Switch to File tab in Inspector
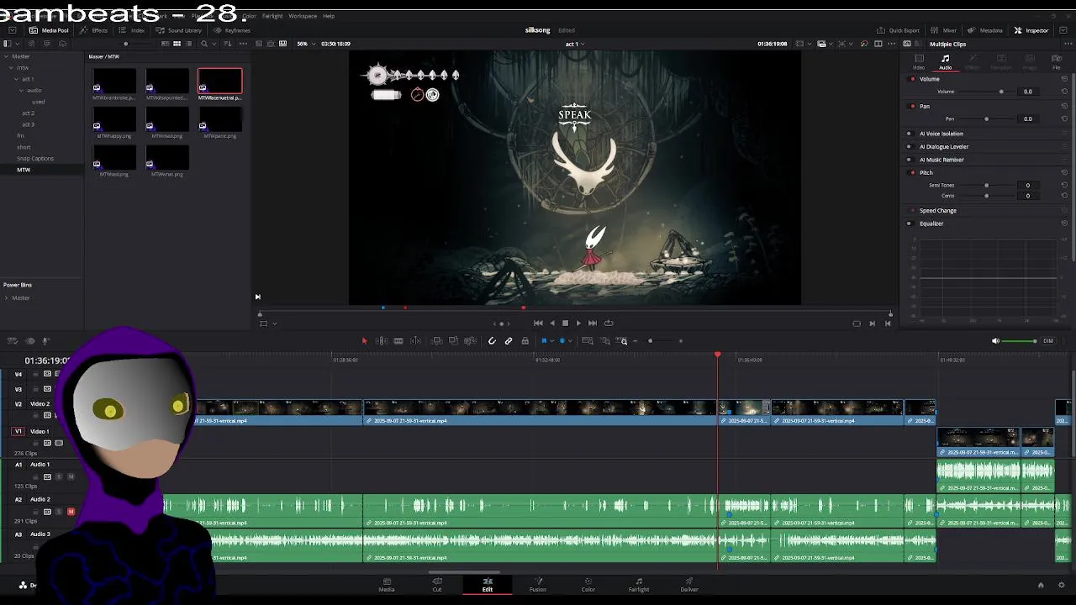This screenshot has width=1076, height=605. click(1057, 61)
